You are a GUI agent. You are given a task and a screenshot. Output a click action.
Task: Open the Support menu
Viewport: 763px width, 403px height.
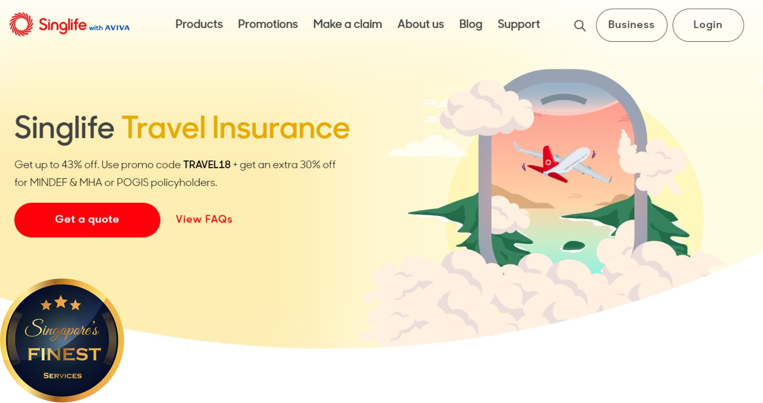click(x=518, y=24)
